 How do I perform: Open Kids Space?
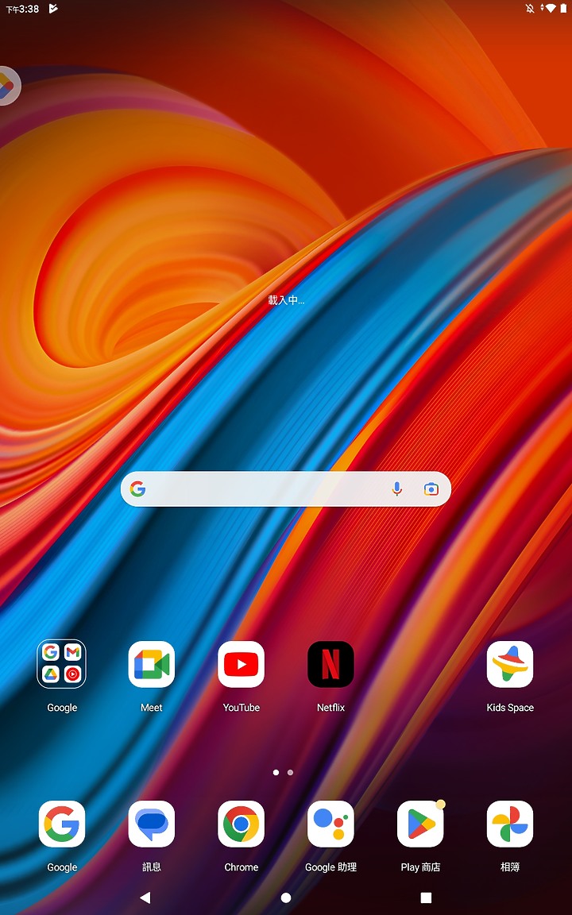click(509, 664)
